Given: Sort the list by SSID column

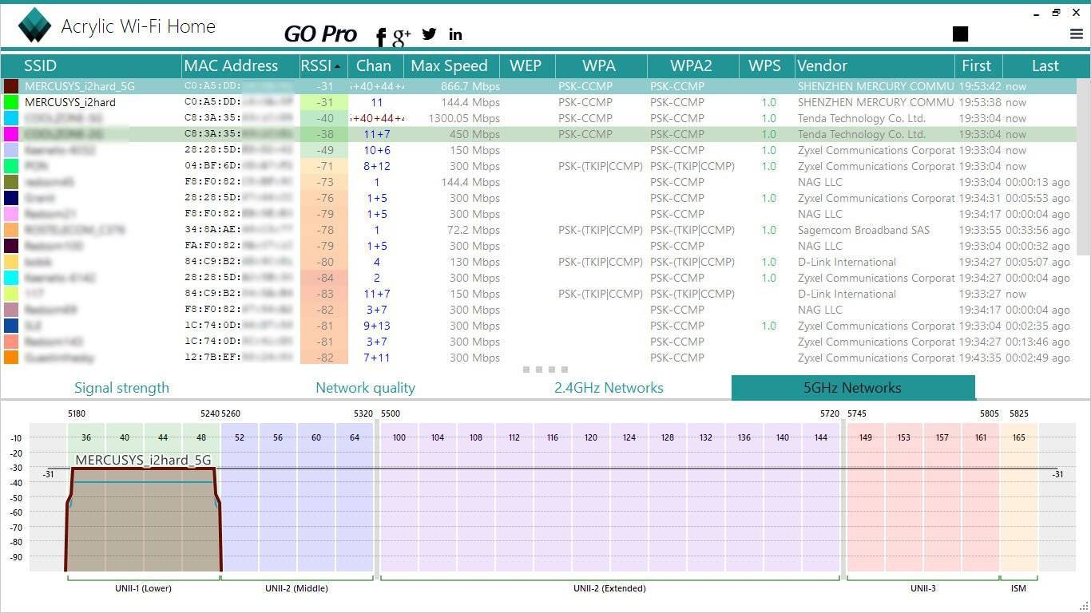Looking at the screenshot, I should pyautogui.click(x=40, y=65).
